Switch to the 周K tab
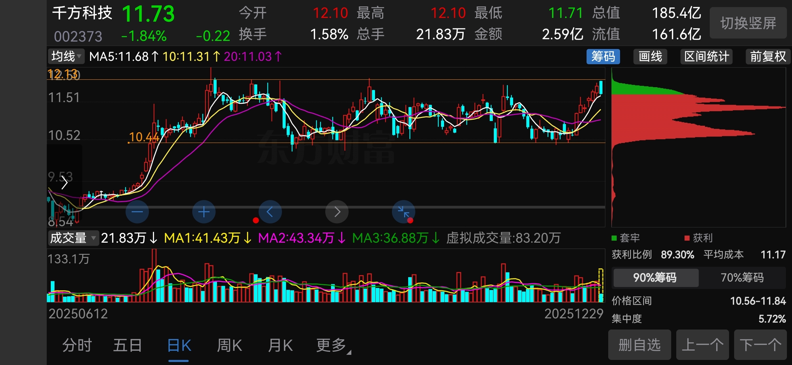Image resolution: width=792 pixels, height=365 pixels. 229,345
